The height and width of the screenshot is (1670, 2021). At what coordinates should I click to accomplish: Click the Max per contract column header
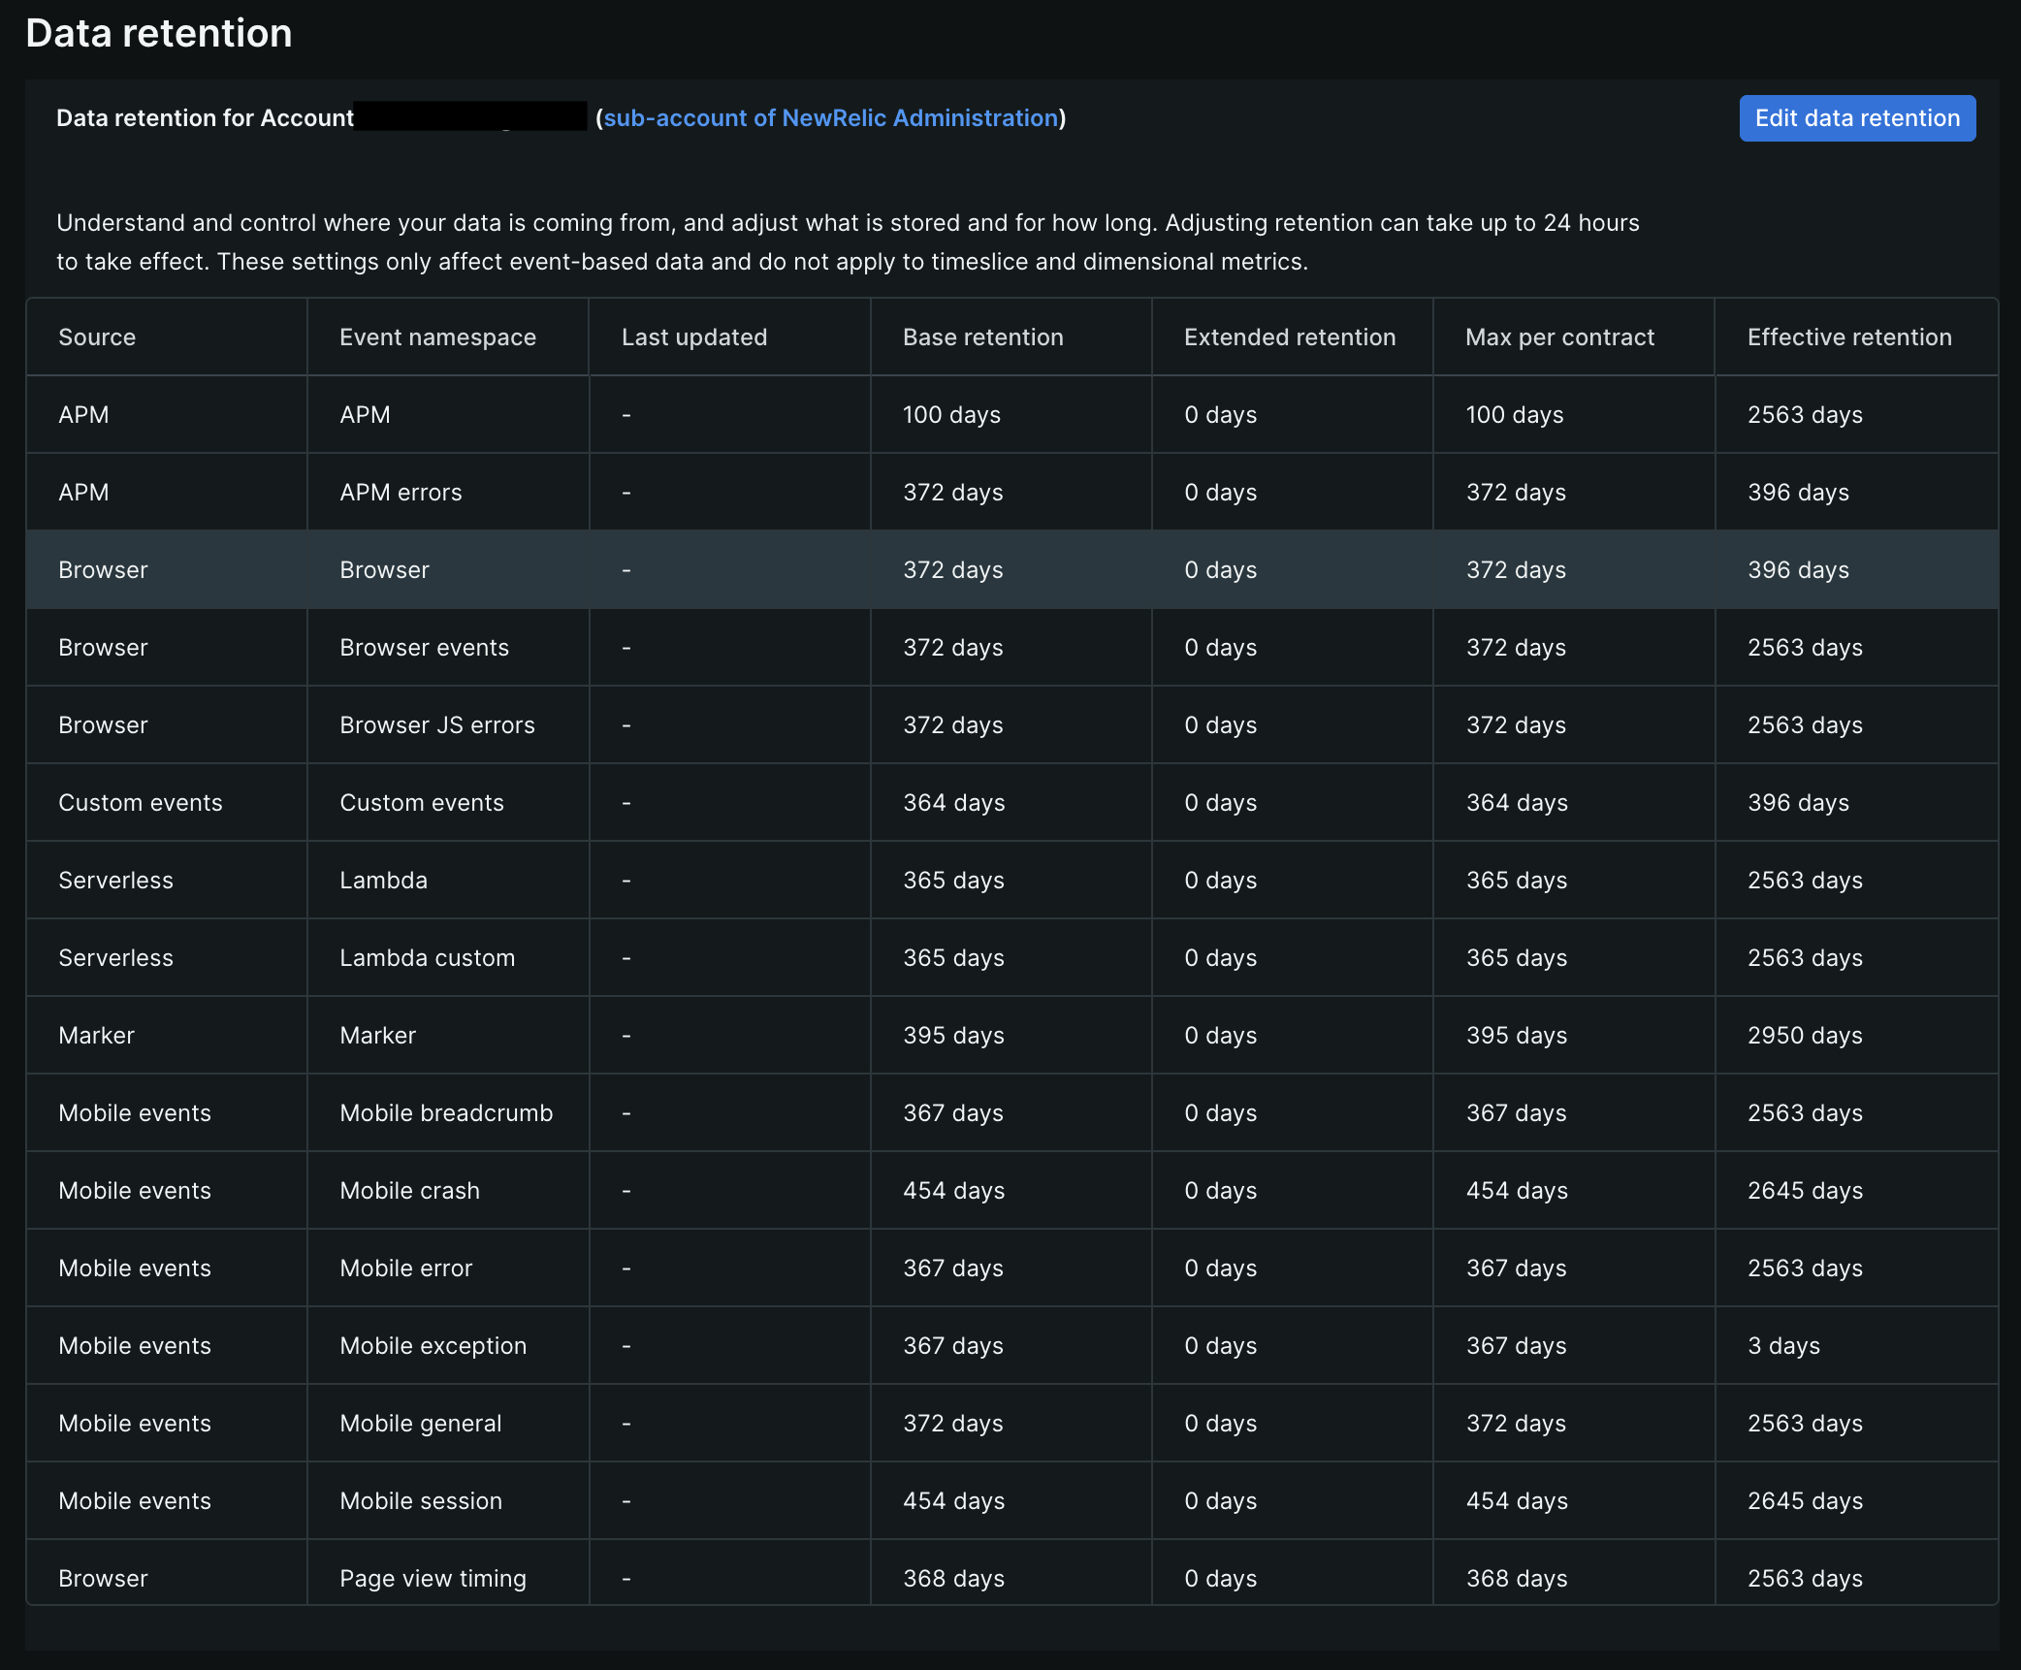[x=1559, y=337]
